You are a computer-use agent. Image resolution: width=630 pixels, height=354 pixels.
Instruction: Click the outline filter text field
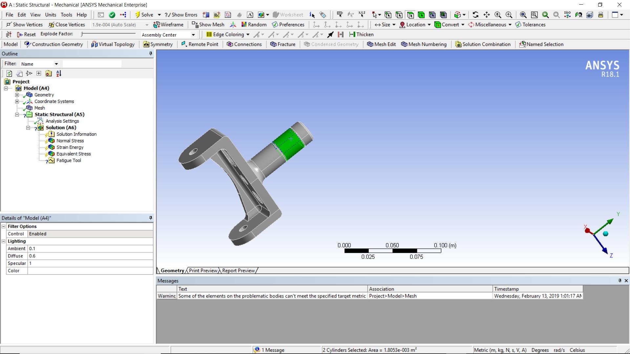click(x=92, y=64)
